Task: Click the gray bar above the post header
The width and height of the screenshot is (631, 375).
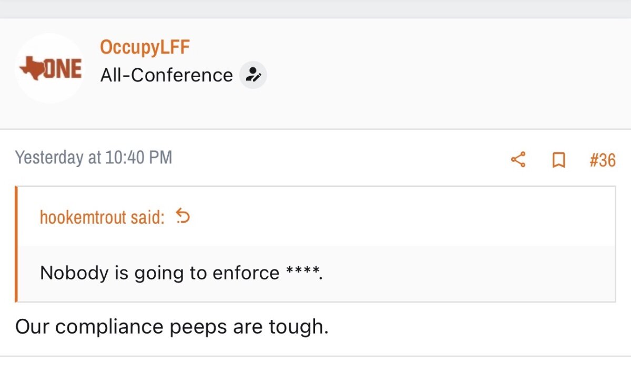Action: 315,9
